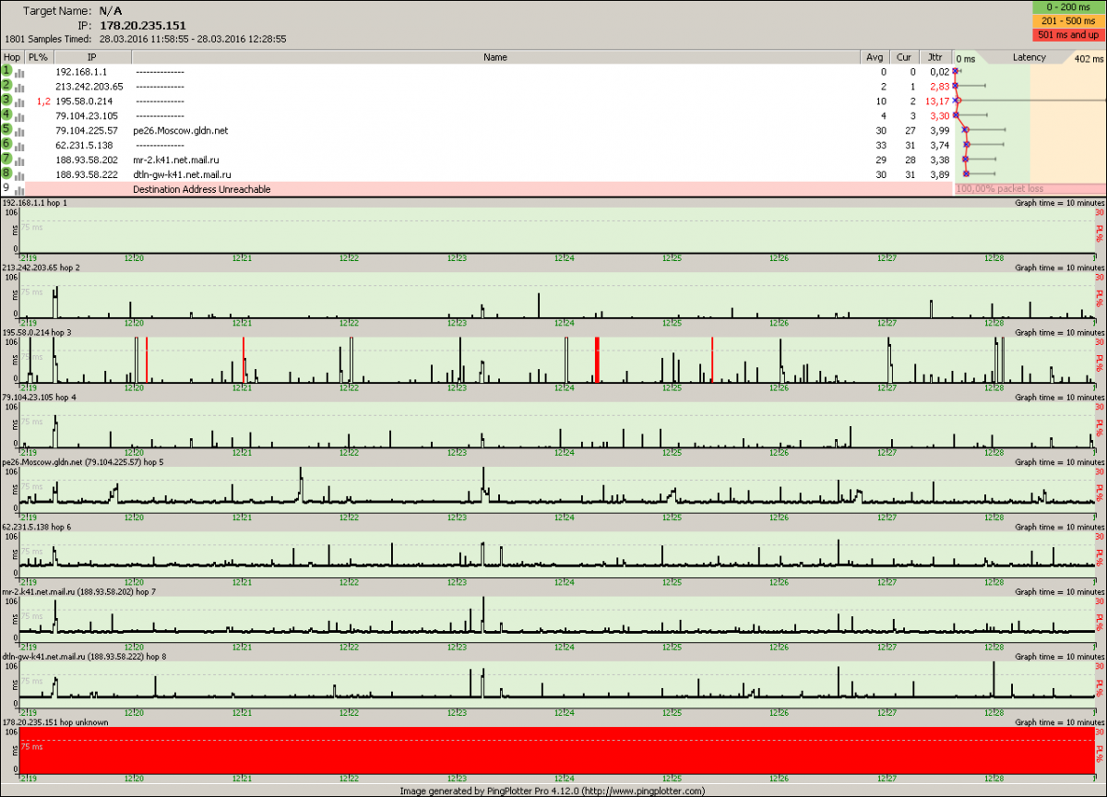Toggle the graph bar icon for hop 9
This screenshot has width=1107, height=797.
(x=19, y=189)
